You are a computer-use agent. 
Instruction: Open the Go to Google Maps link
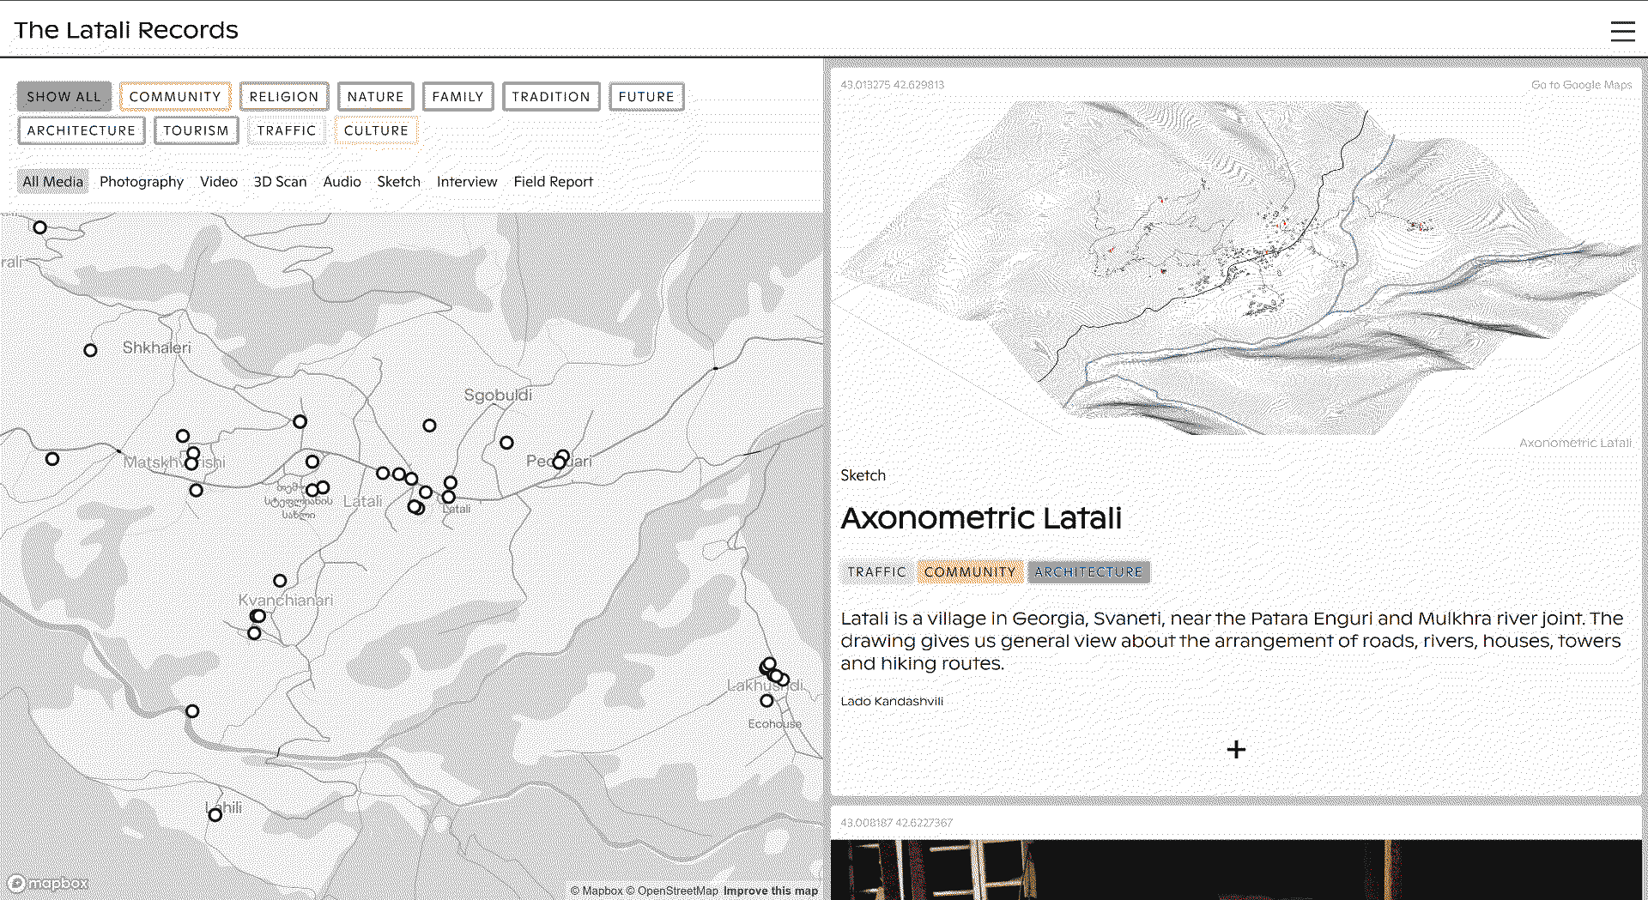(x=1581, y=85)
